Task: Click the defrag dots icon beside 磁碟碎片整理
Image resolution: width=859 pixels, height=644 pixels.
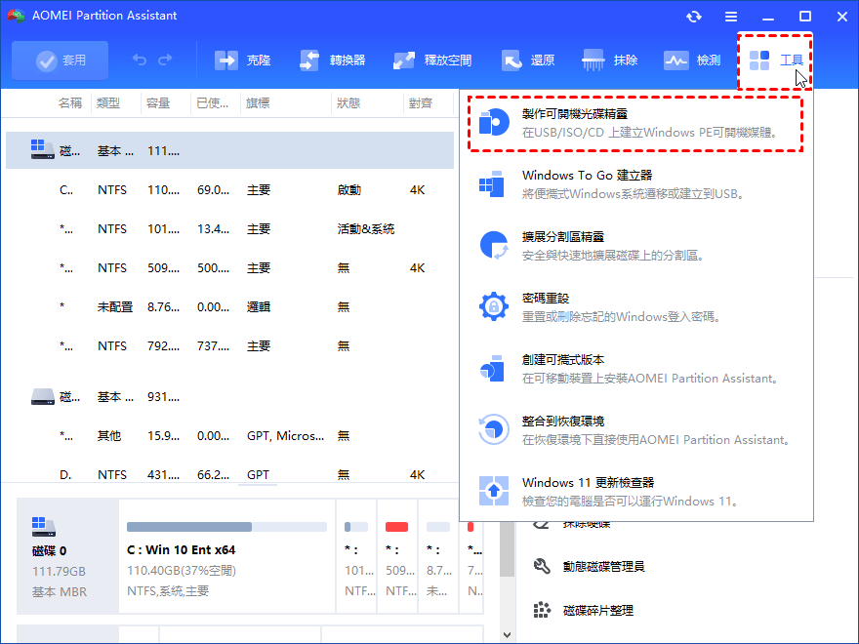Action: 542,610
